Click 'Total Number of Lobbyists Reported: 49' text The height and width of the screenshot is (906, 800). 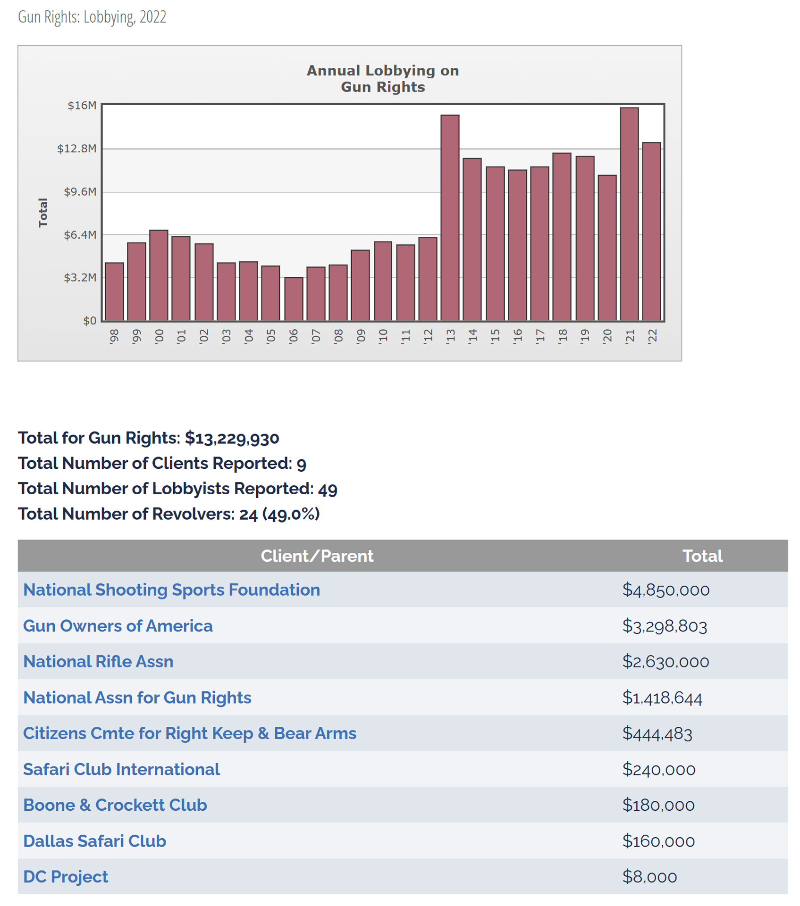click(x=177, y=489)
